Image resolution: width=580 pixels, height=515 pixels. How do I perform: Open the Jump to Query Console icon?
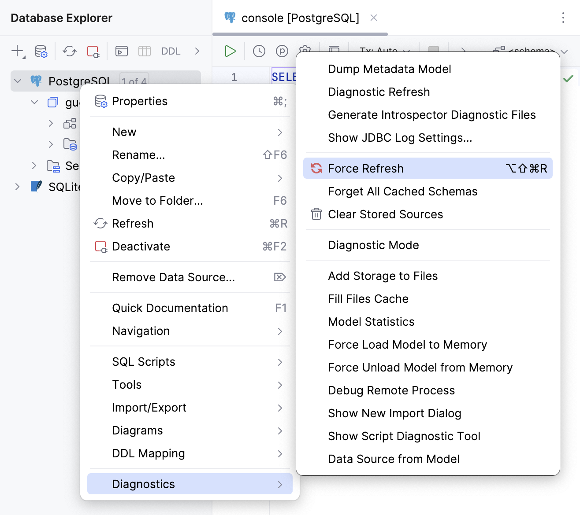(121, 51)
